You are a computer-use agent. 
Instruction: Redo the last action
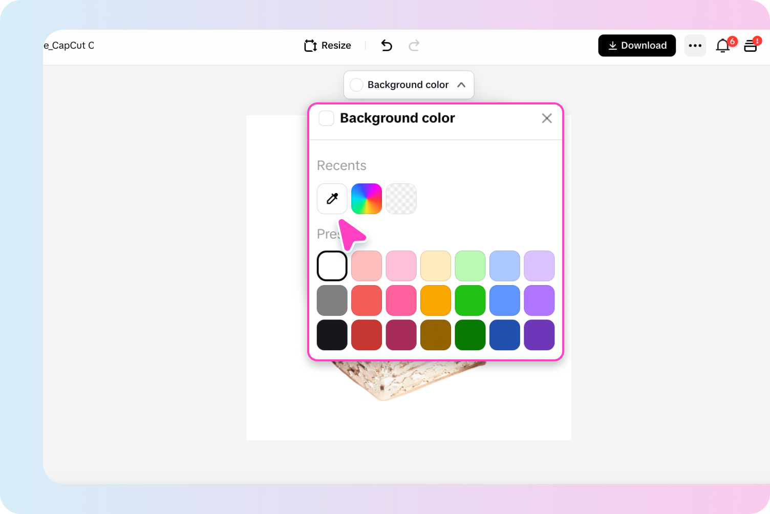pos(414,46)
